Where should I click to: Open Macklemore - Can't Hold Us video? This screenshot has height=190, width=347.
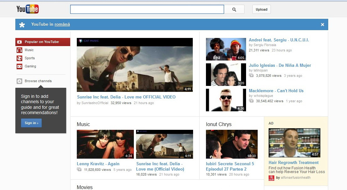(x=276, y=91)
